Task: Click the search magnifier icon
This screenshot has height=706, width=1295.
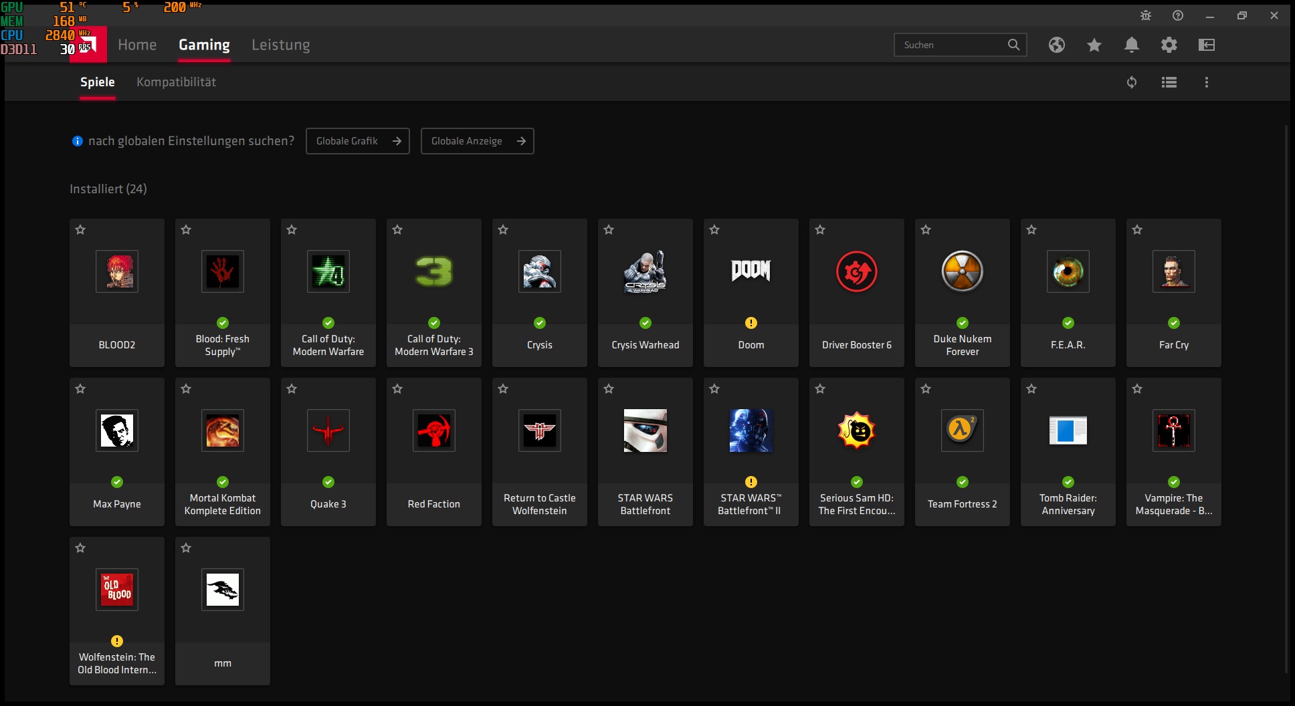Action: click(x=1013, y=45)
